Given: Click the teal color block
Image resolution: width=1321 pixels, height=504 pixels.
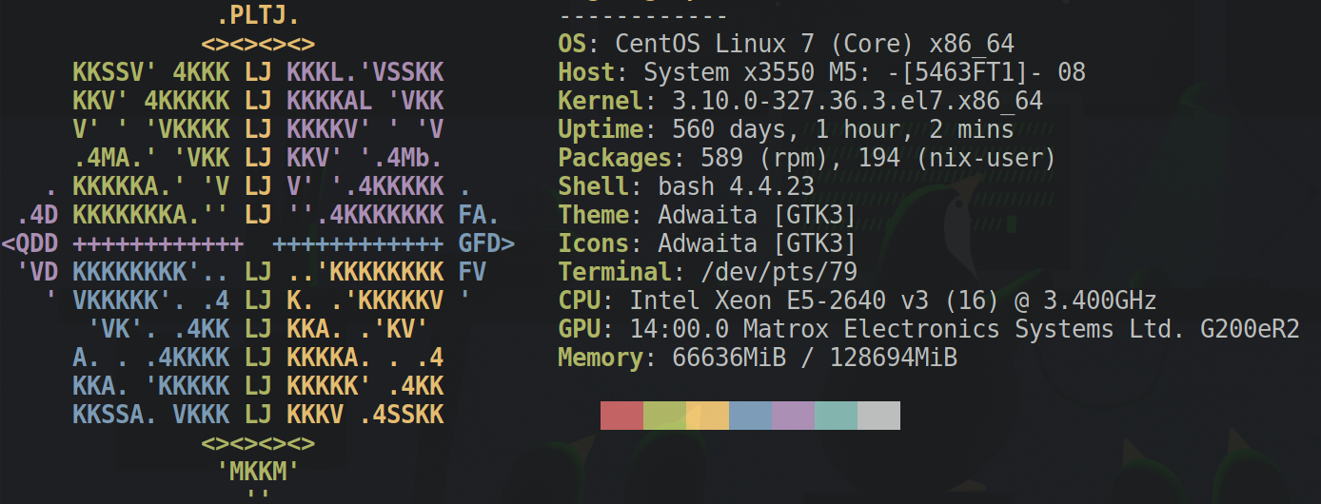Looking at the screenshot, I should tap(836, 416).
